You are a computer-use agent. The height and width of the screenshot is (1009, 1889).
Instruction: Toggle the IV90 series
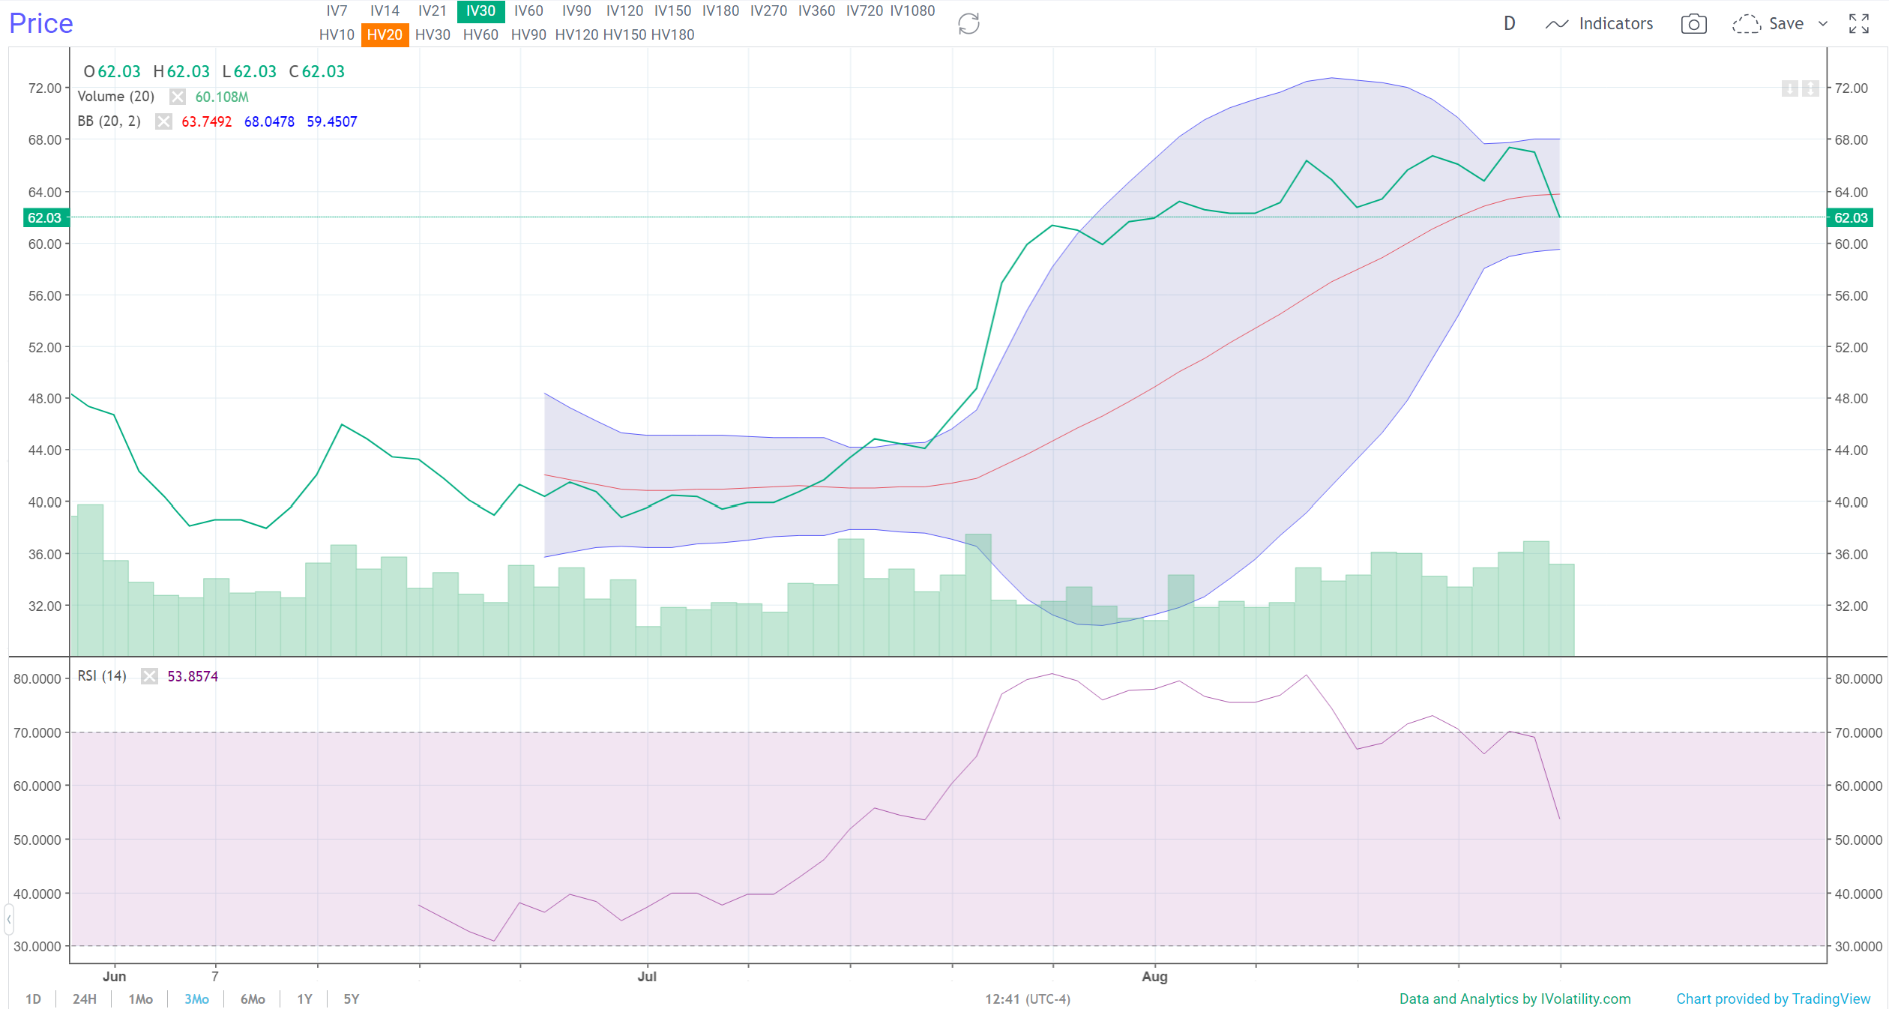(x=576, y=11)
